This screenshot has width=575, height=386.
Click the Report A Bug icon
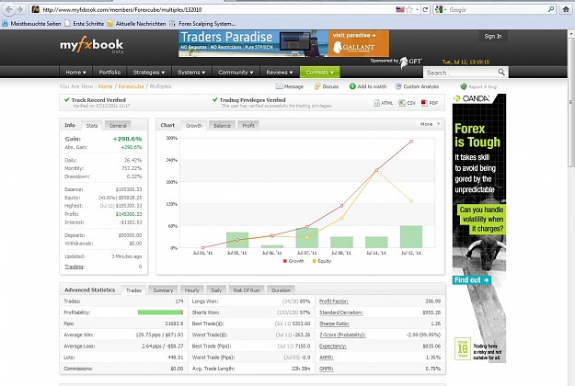pos(464,86)
